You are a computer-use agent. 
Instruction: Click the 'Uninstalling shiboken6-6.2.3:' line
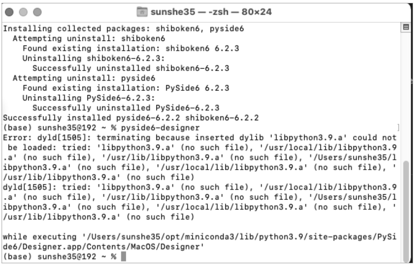point(93,58)
